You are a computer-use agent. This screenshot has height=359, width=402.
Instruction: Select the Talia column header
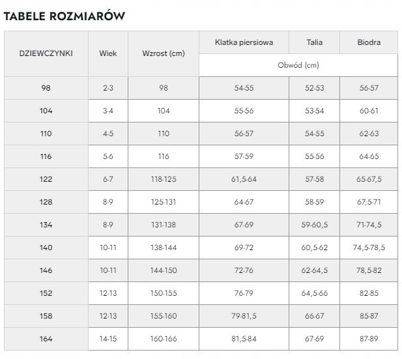[x=314, y=43]
